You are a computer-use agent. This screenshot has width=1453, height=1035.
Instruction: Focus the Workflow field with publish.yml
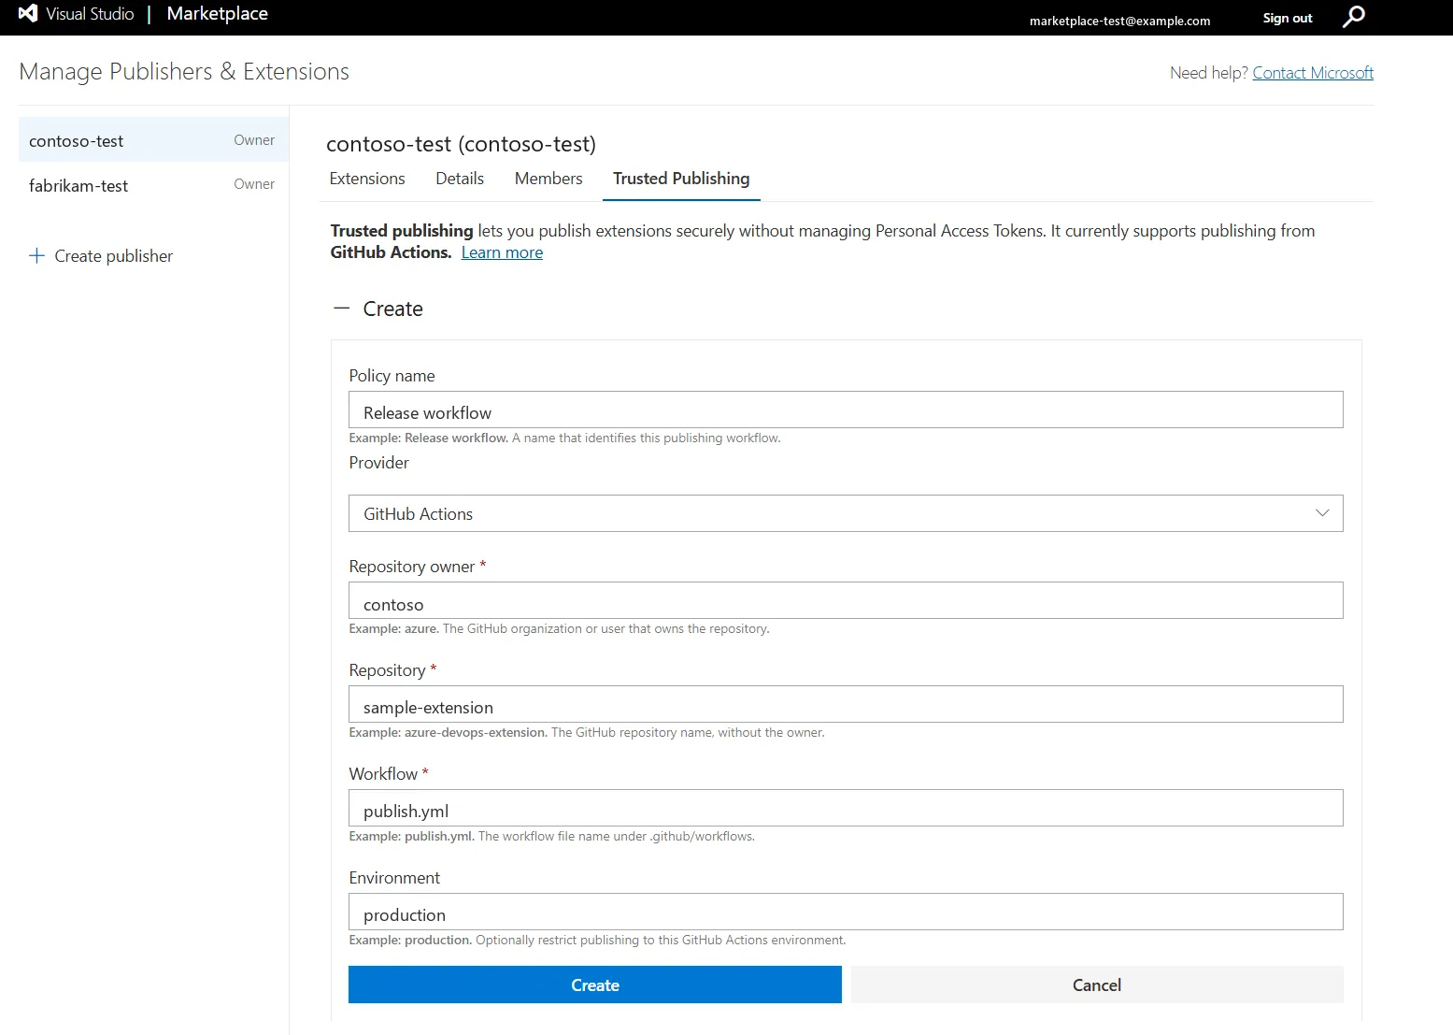pyautogui.click(x=846, y=808)
